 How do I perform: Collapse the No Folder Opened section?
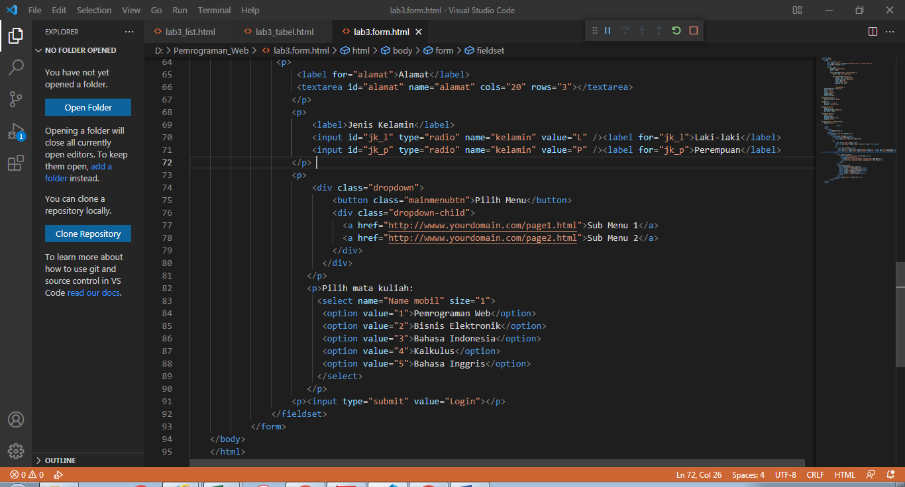coord(87,50)
